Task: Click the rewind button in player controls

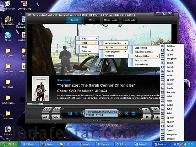Action: pos(46,117)
